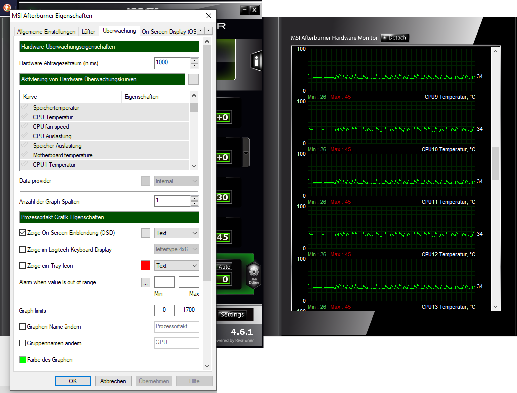Decrease Anzahl der Graph-Spalten value

click(x=195, y=204)
